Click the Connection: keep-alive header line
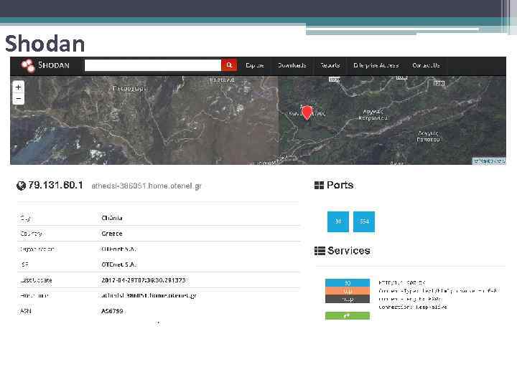The height and width of the screenshot is (387, 517). point(413,307)
